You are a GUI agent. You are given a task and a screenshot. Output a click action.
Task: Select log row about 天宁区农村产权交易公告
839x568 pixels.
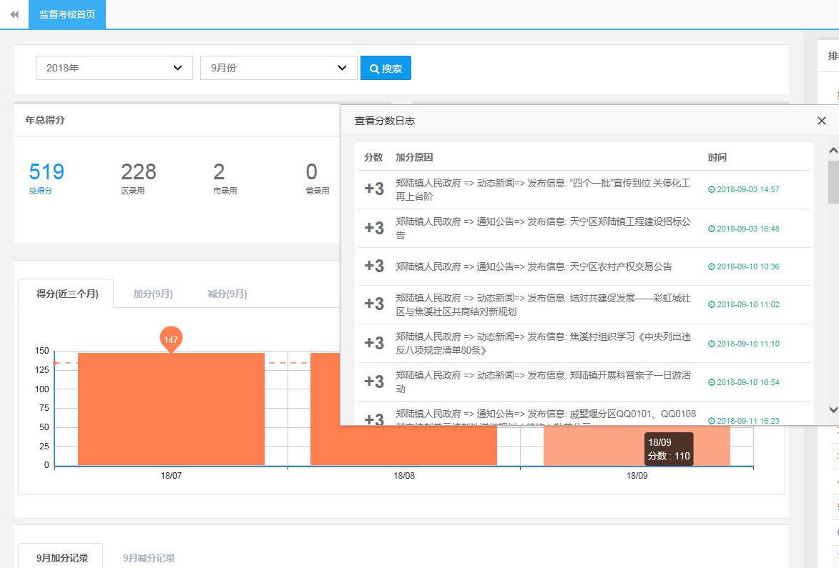584,266
